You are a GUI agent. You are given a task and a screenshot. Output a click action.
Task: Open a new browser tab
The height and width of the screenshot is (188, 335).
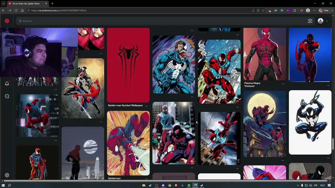click(x=52, y=4)
